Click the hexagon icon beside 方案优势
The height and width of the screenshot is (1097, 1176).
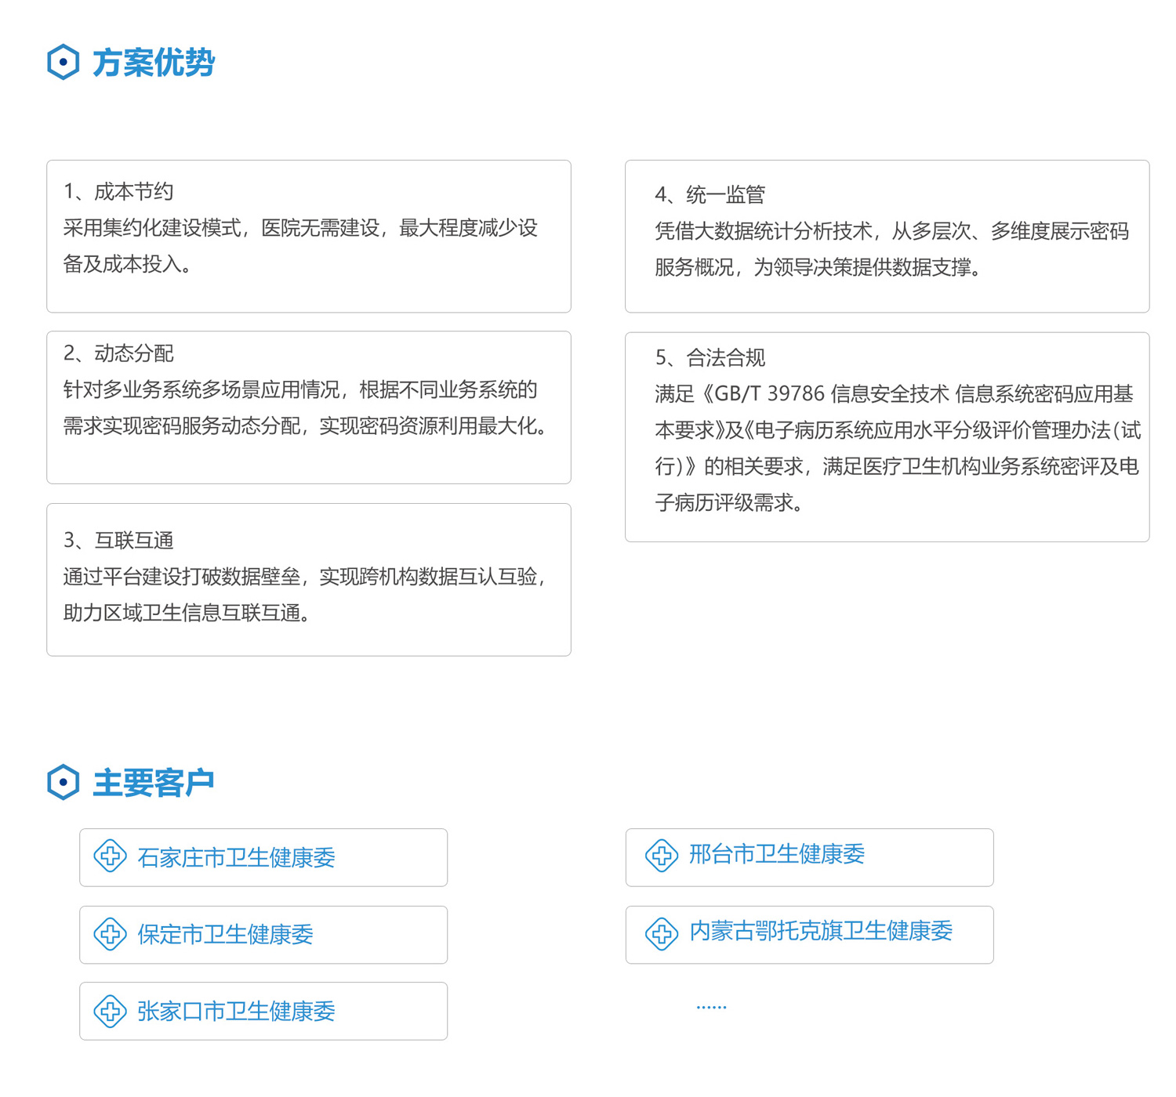click(63, 62)
